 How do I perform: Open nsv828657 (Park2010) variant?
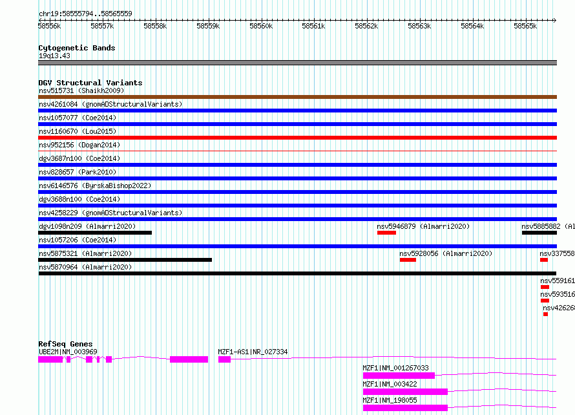78,172
